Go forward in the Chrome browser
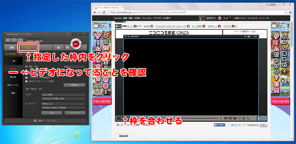This screenshot has width=296, height=144. [x=99, y=12]
